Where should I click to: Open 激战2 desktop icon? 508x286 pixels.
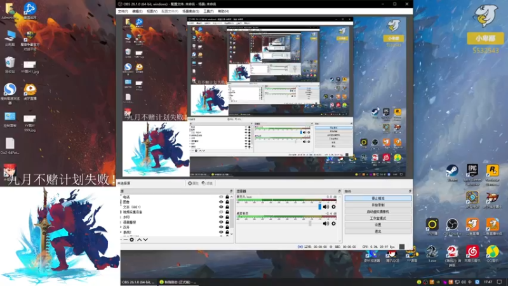click(452, 255)
